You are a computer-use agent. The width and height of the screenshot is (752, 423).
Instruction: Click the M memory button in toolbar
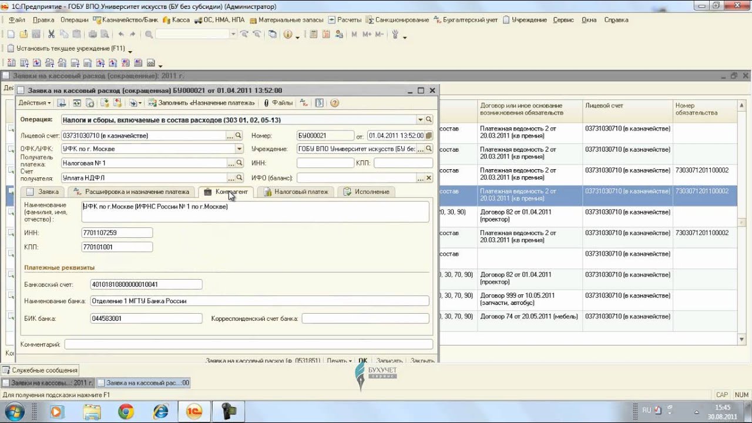point(354,34)
